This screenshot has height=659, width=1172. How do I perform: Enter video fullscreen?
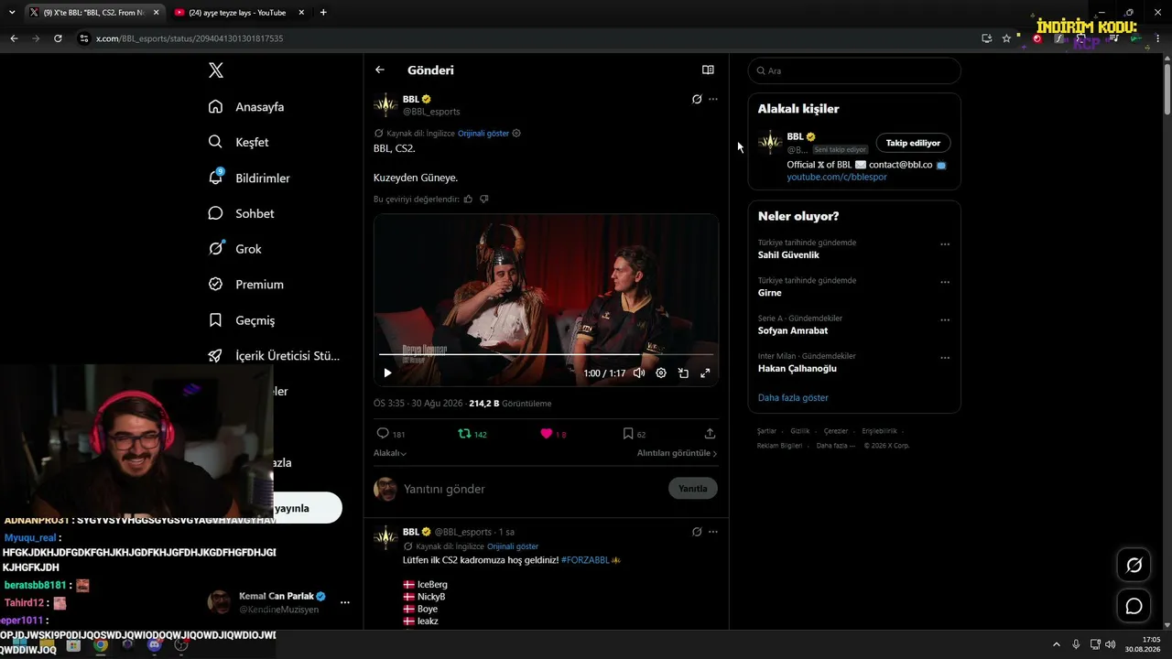click(705, 373)
